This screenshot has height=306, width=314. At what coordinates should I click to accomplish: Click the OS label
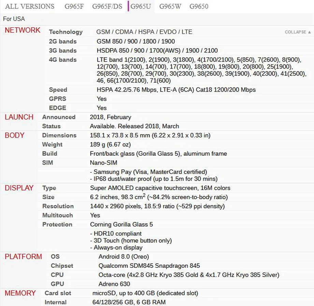point(55,257)
